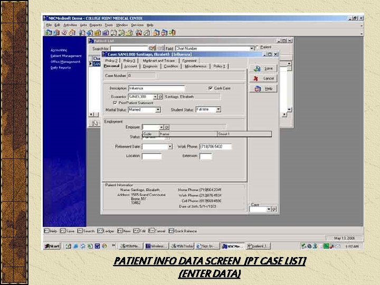Open the Guarantor dropdown arrow
This screenshot has height=285, width=380.
155,97
